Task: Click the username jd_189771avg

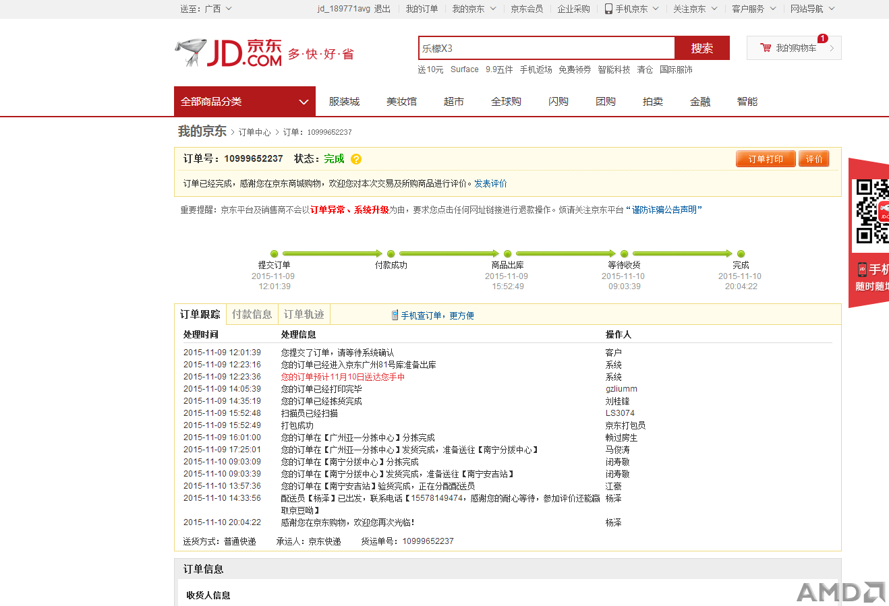Action: tap(343, 9)
